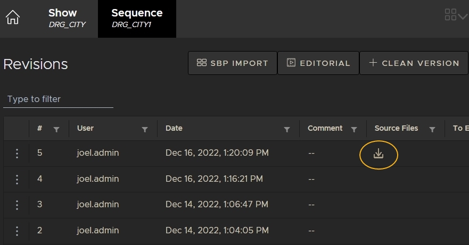Open the Date column filter
This screenshot has height=245, width=469.
pyautogui.click(x=287, y=129)
